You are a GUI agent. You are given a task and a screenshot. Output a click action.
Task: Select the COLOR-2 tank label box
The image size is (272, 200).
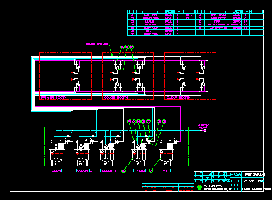click(83, 171)
